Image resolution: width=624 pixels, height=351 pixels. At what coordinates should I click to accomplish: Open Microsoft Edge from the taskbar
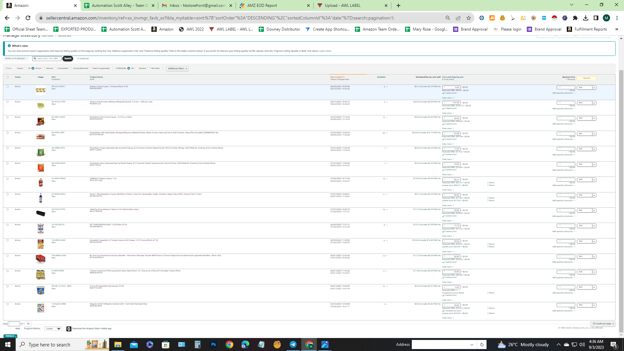[x=245, y=344]
